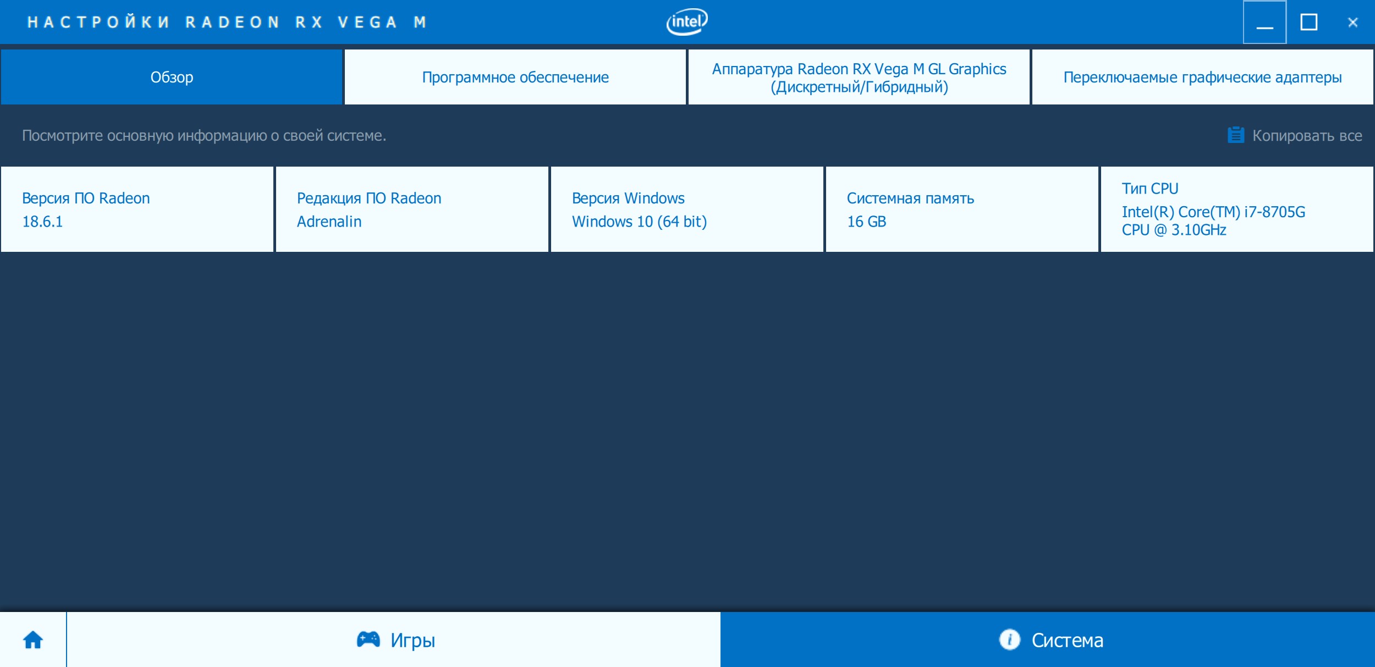Click the Тип CPU i7-8705G tile
This screenshot has height=667, width=1375.
tap(1237, 210)
